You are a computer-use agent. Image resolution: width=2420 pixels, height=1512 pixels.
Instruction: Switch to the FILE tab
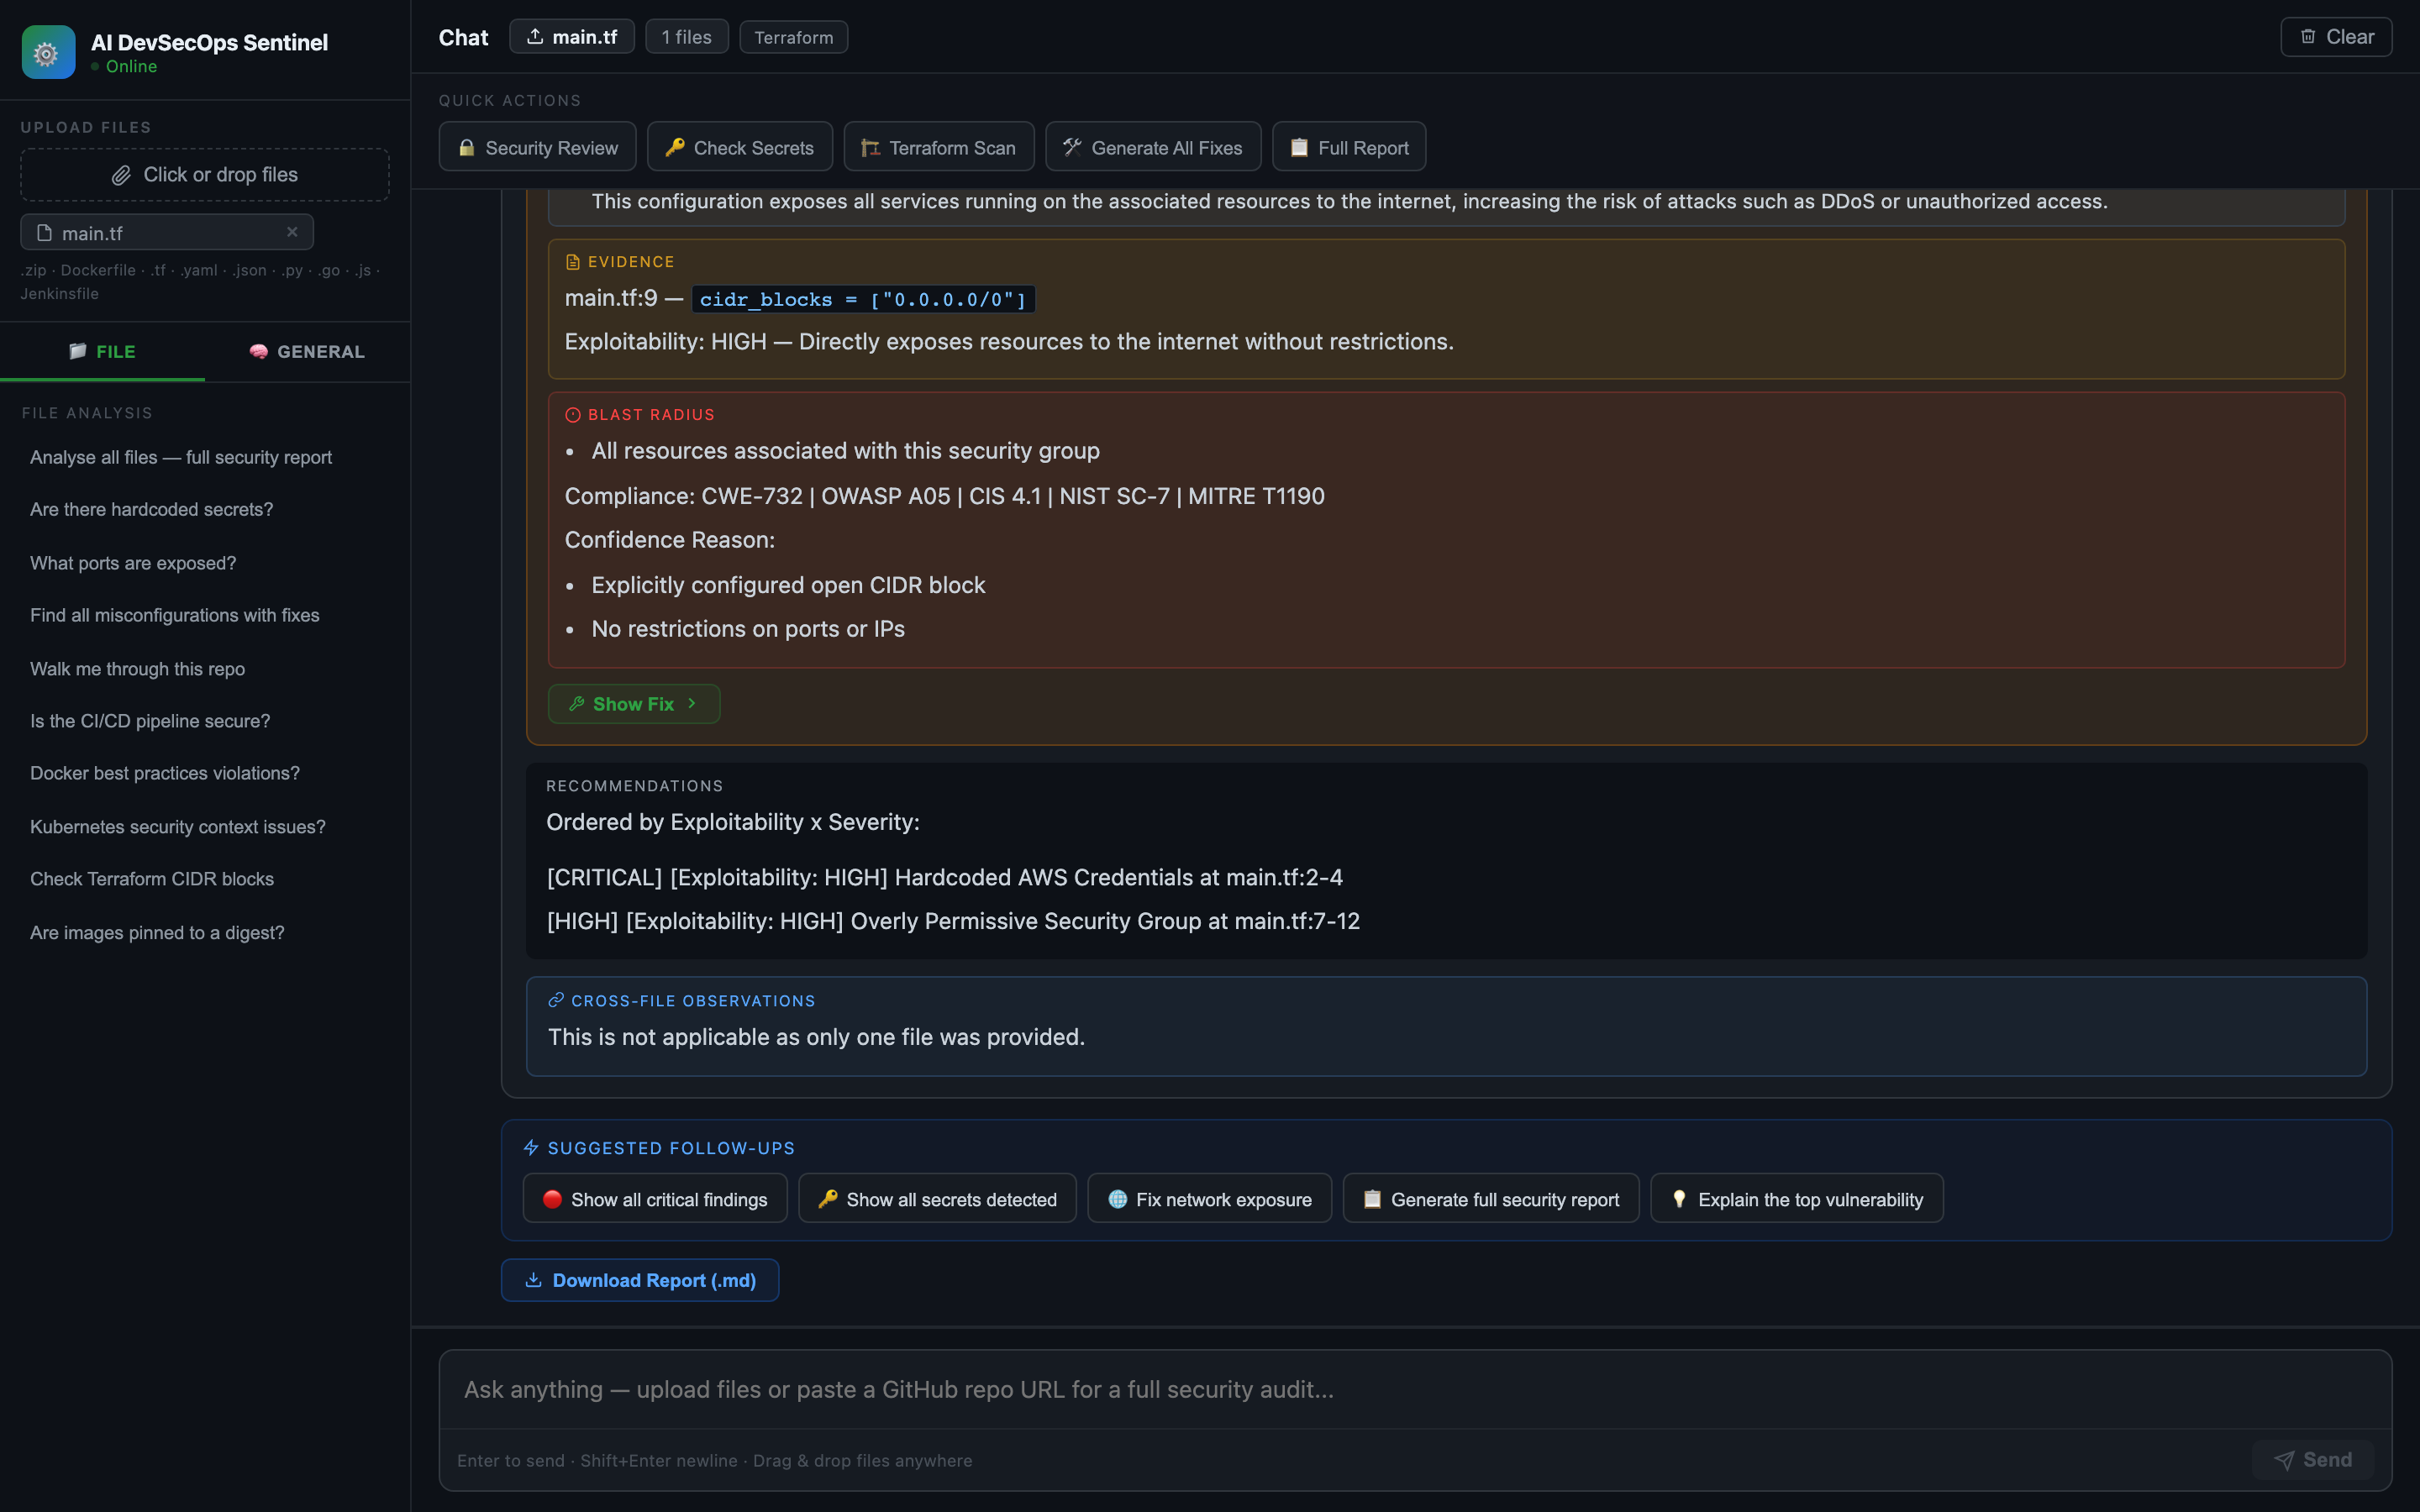coord(102,352)
